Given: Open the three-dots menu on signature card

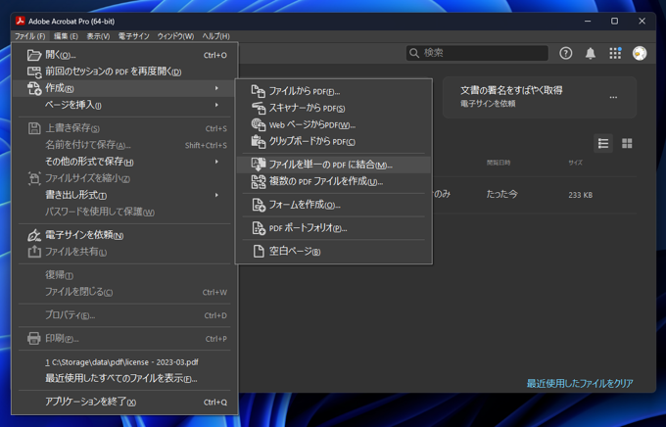Looking at the screenshot, I should point(613,97).
